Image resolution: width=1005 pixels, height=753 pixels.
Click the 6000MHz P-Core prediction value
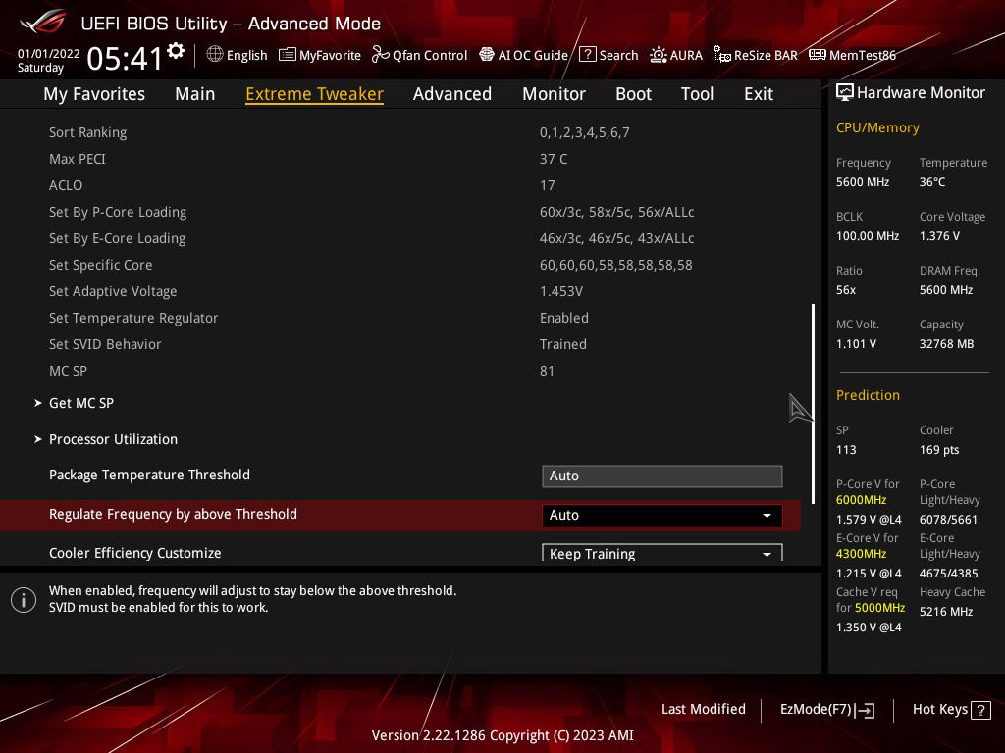861,500
